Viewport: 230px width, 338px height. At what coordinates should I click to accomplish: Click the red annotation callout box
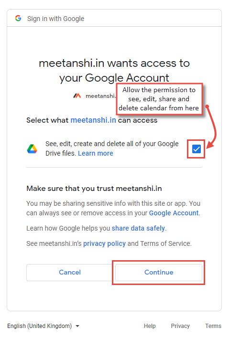[x=159, y=99]
